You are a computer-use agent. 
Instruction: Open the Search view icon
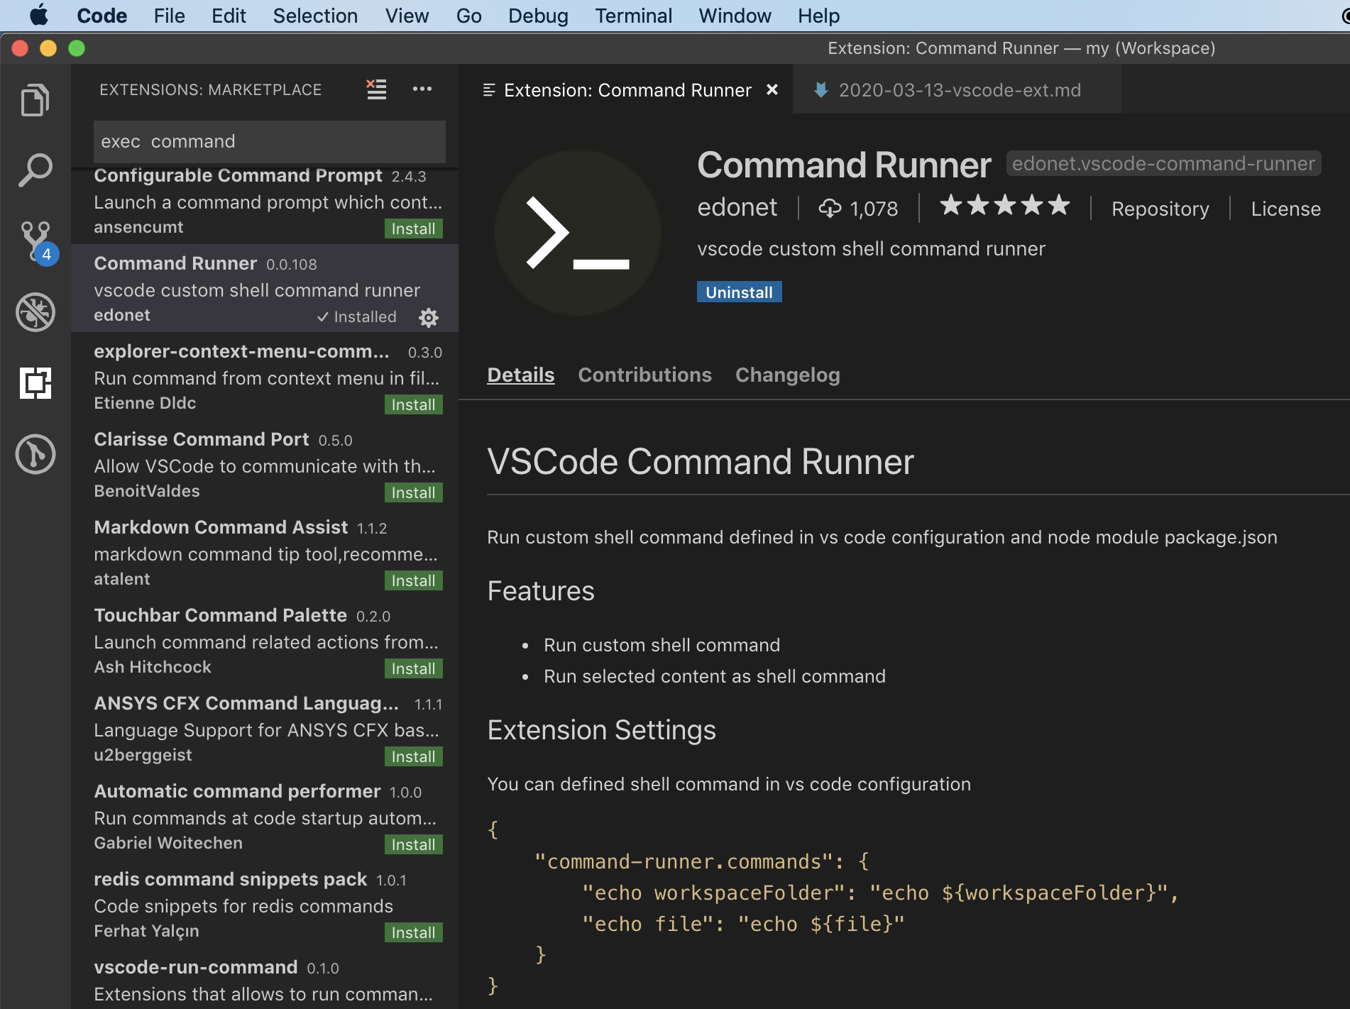point(35,170)
